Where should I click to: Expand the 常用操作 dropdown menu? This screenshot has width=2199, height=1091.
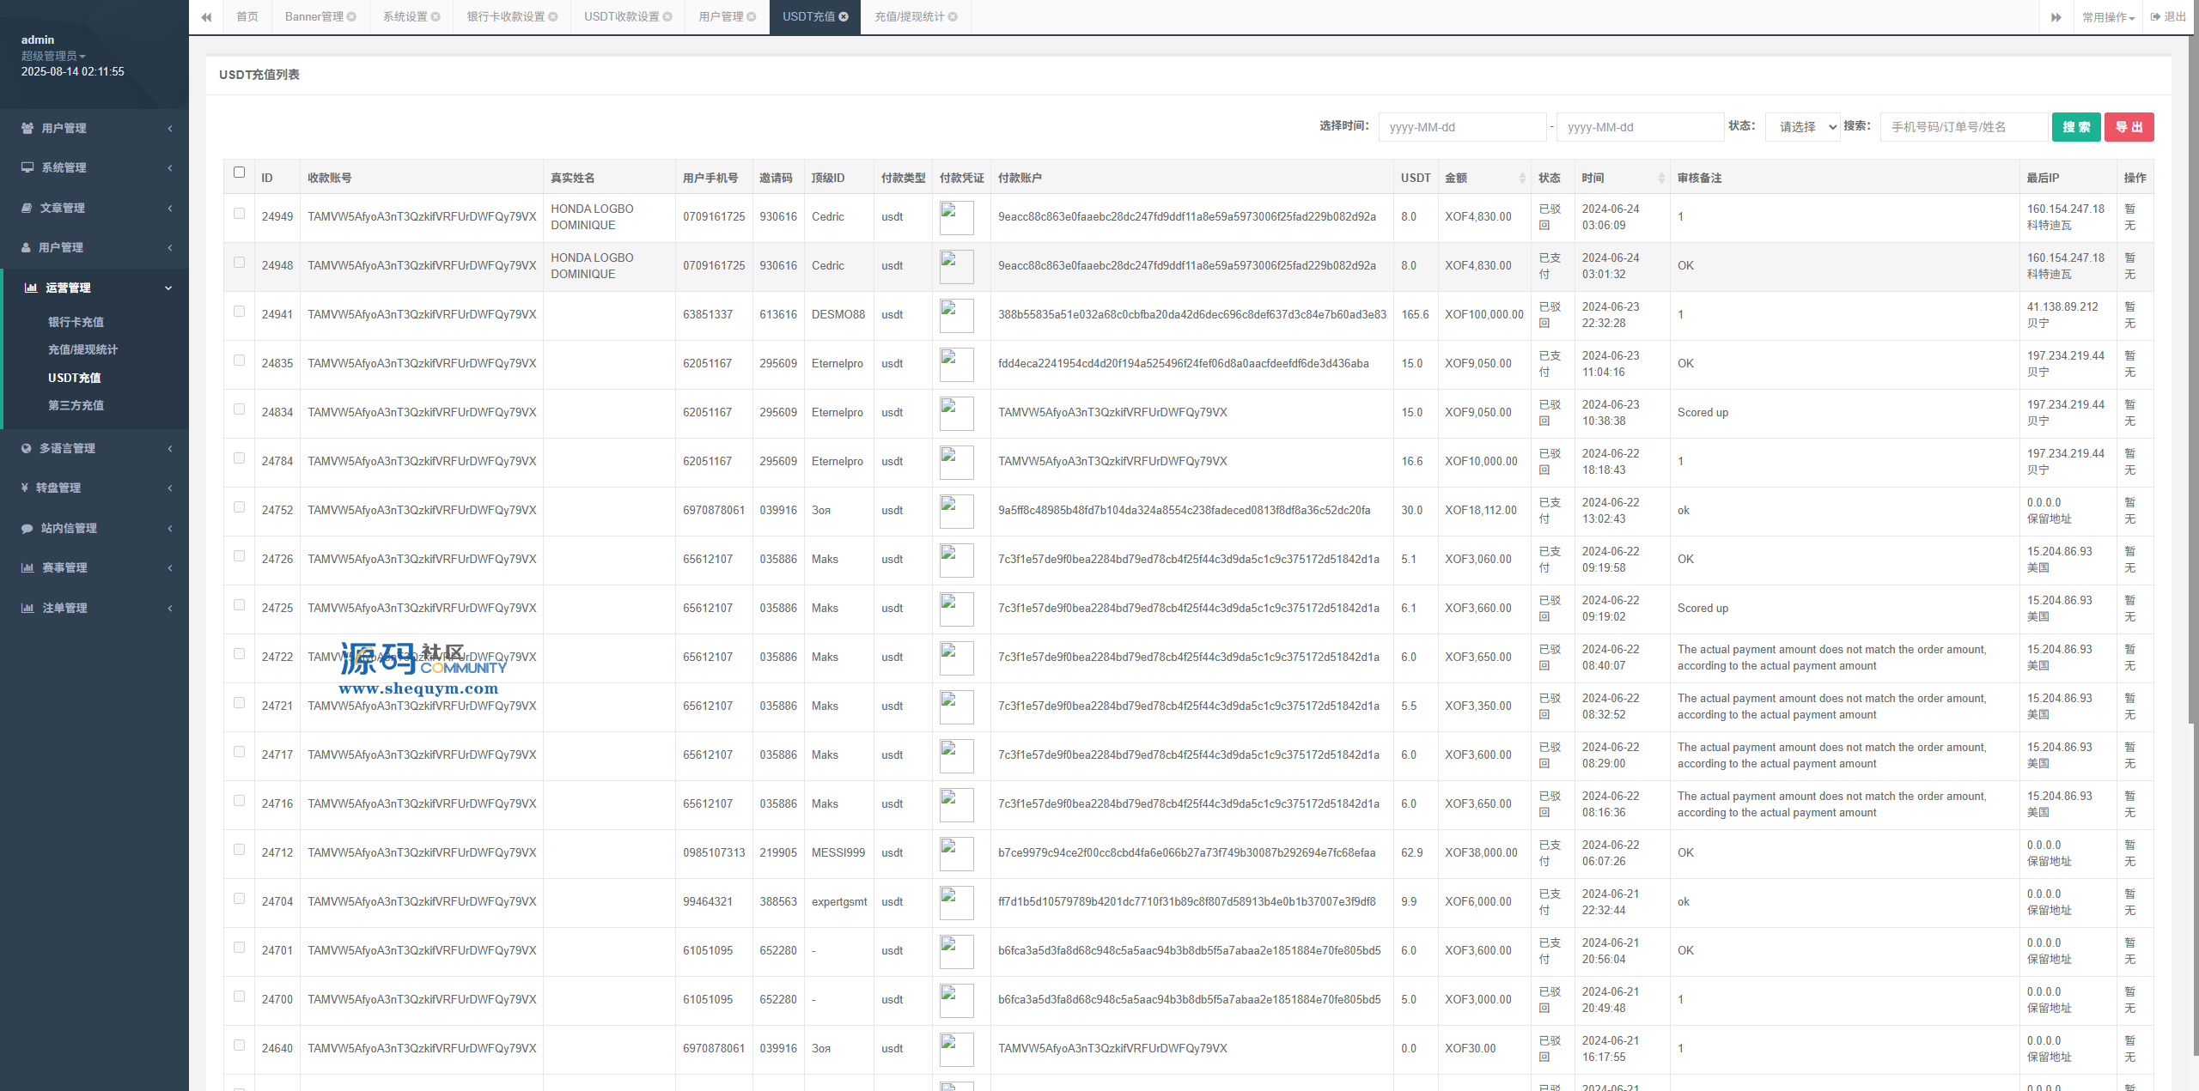[x=2108, y=17]
